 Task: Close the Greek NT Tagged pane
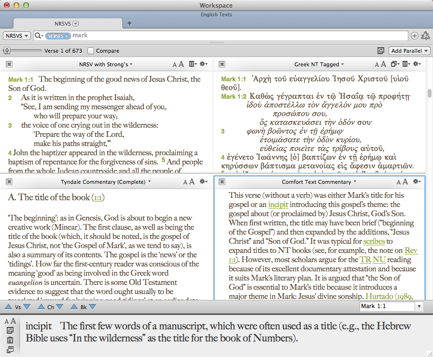click(x=222, y=64)
